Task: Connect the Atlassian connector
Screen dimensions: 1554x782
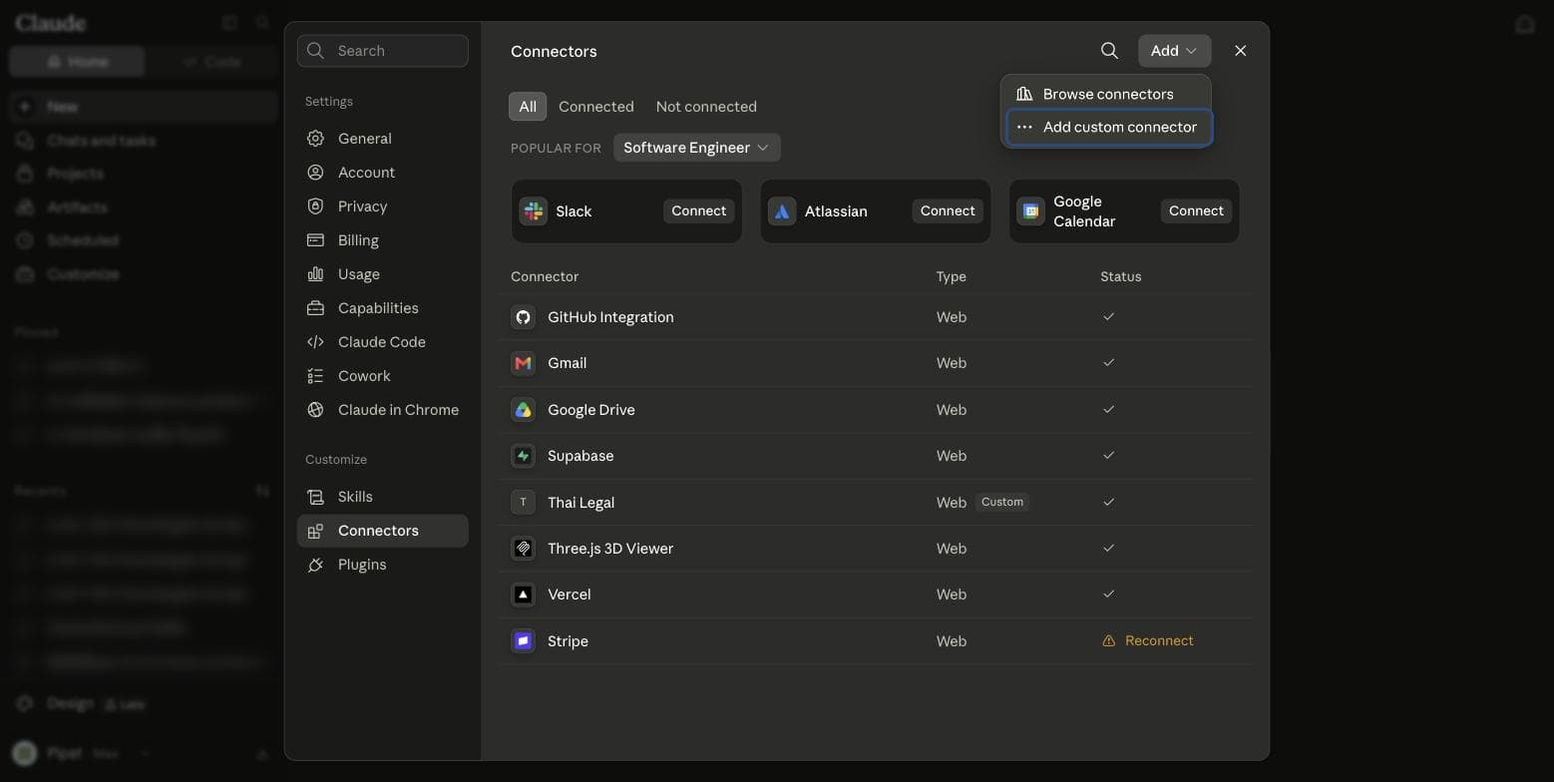Action: pos(947,211)
